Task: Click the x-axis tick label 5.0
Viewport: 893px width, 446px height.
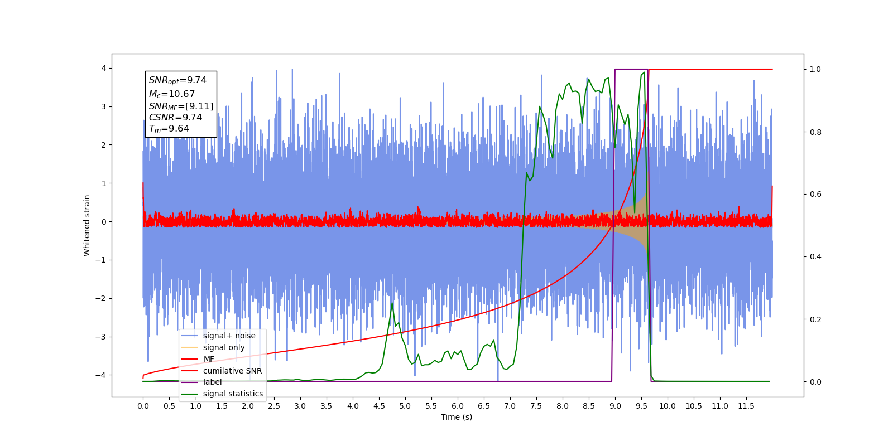Action: coord(405,406)
